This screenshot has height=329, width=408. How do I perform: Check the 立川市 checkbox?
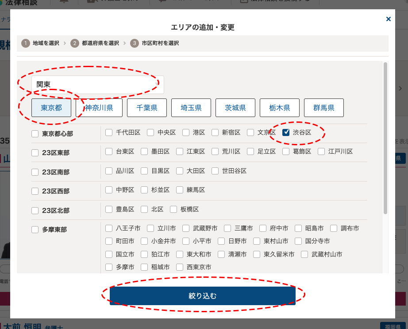coord(150,228)
